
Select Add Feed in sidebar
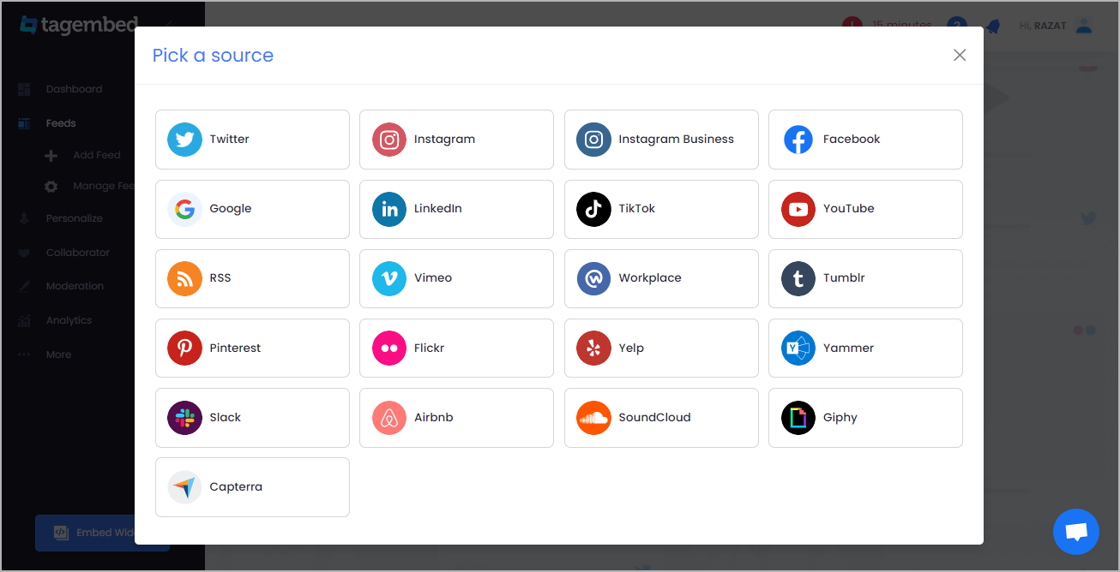(x=96, y=155)
